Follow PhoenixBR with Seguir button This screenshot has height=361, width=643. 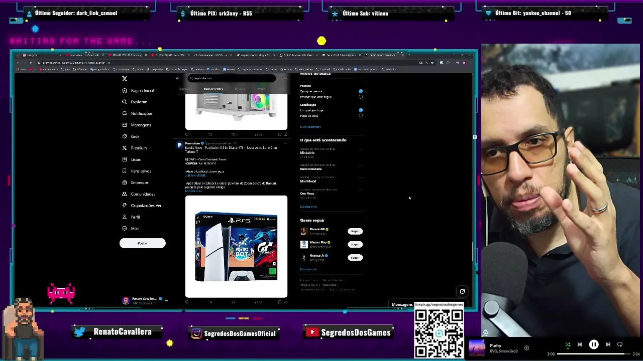[355, 231]
